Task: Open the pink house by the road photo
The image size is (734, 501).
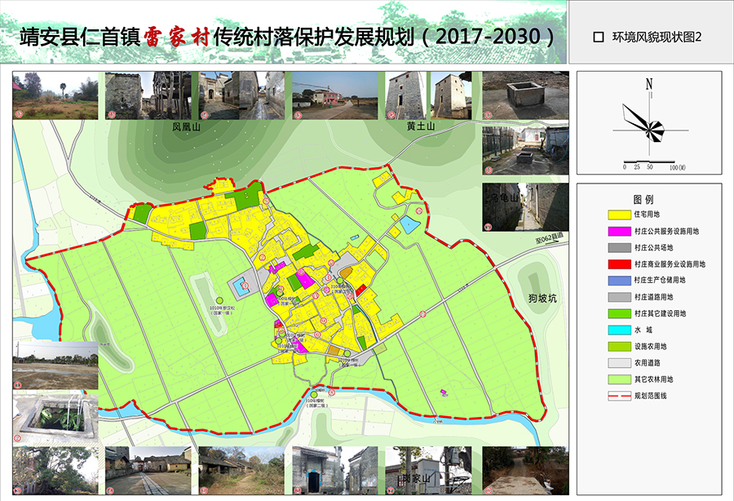Action: [x=334, y=95]
